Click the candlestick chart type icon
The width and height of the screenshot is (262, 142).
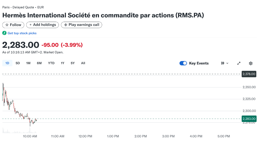pyautogui.click(x=223, y=63)
